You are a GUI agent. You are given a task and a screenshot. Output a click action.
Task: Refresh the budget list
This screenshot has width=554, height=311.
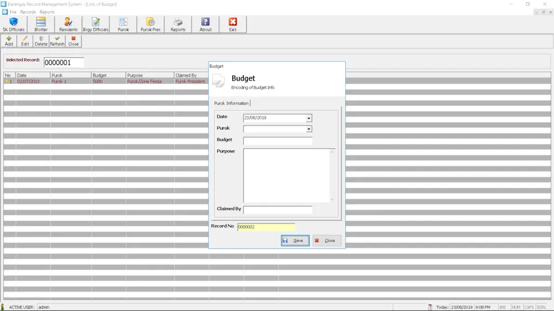click(x=56, y=40)
